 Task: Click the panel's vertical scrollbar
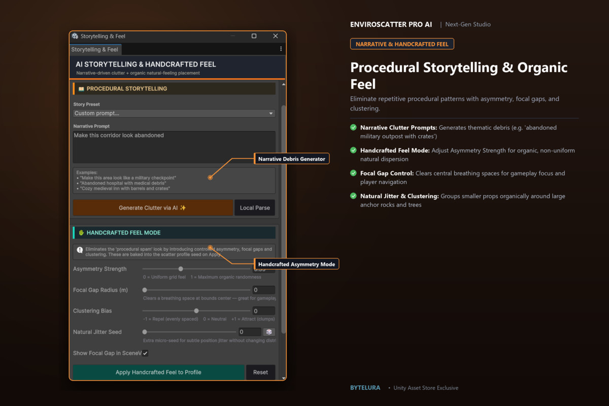(x=283, y=220)
